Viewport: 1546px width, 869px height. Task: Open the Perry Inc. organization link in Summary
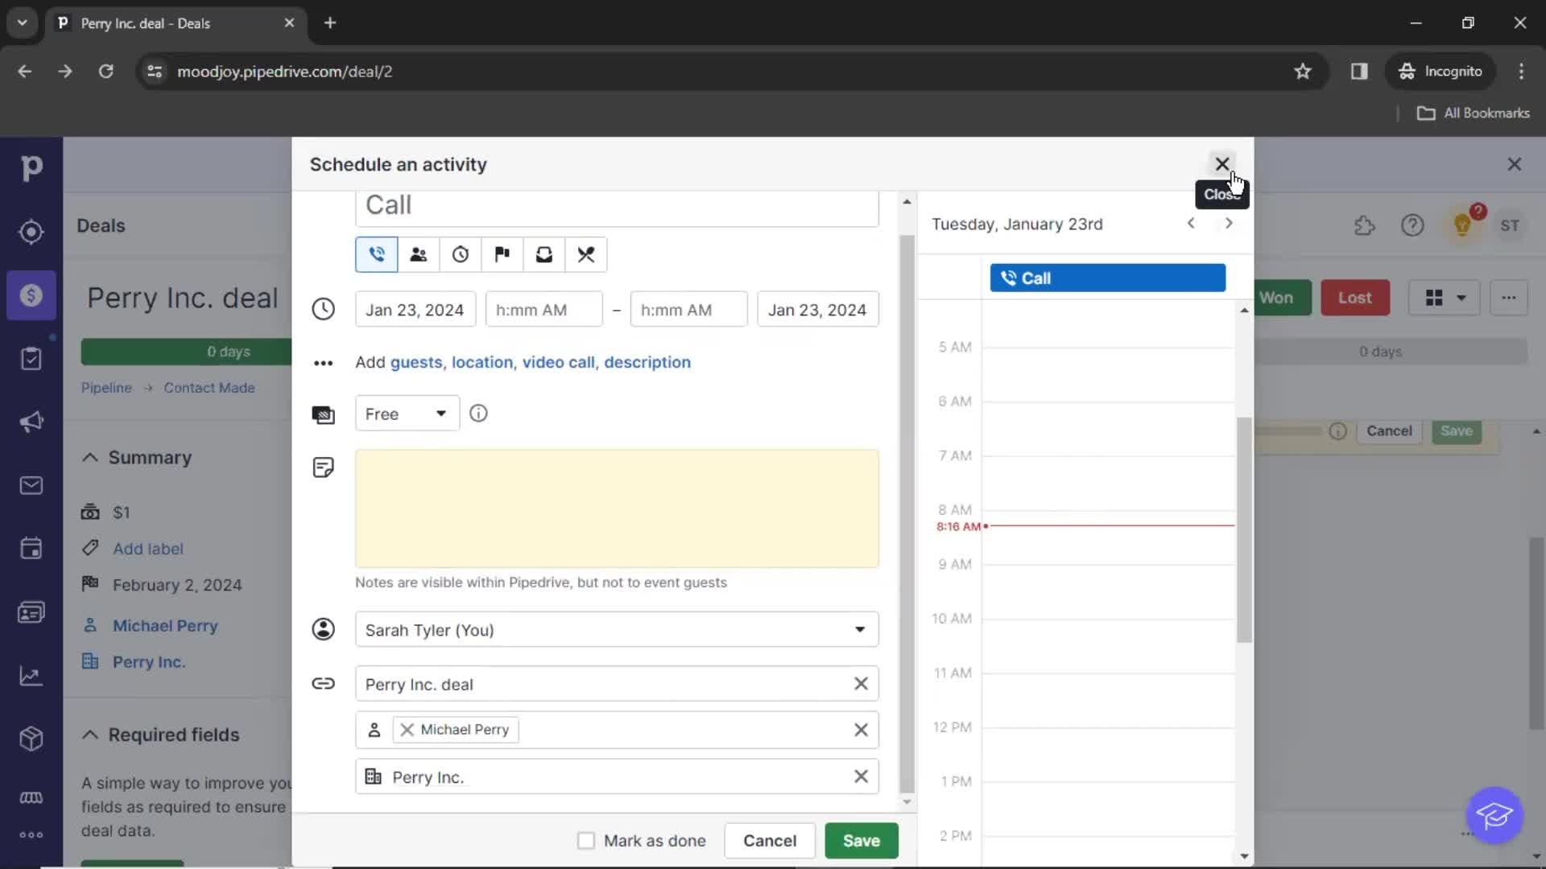(149, 662)
